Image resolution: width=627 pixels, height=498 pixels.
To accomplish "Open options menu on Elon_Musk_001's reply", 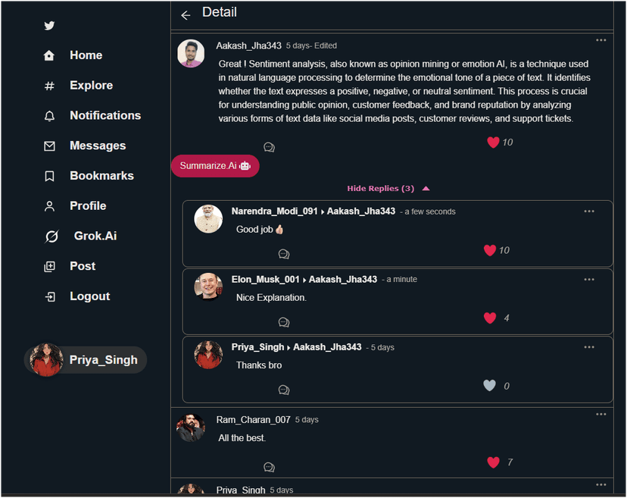I will click(x=589, y=279).
